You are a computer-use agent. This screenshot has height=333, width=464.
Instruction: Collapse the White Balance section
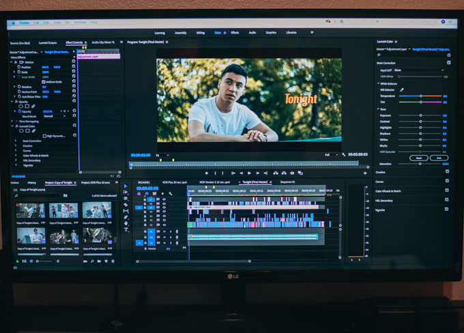click(x=378, y=84)
